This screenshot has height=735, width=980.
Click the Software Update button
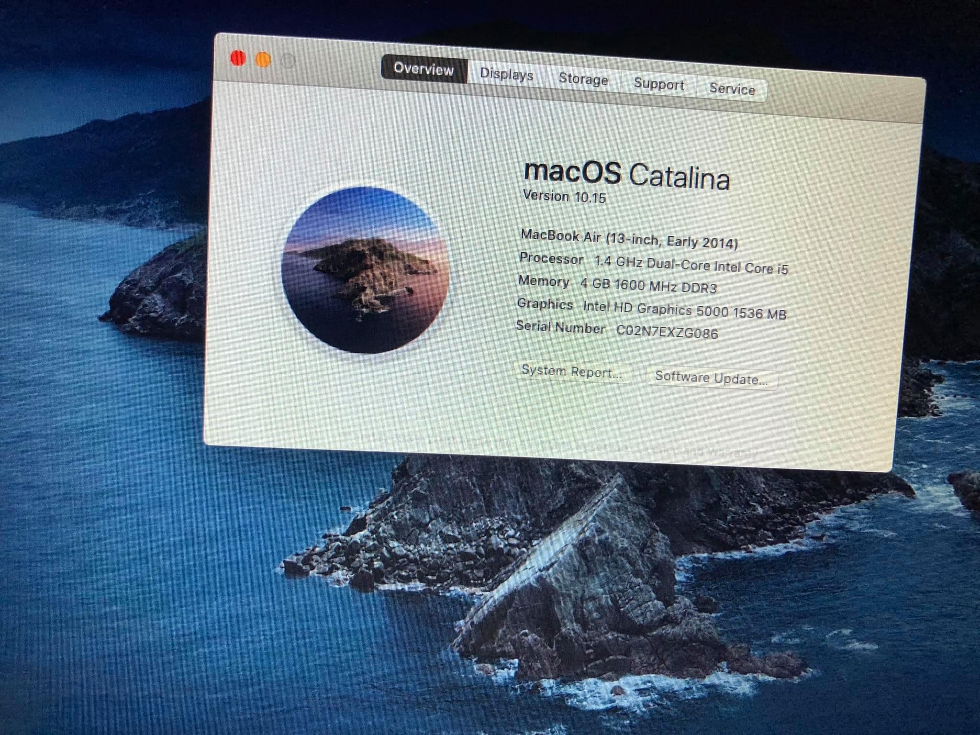[x=712, y=379]
